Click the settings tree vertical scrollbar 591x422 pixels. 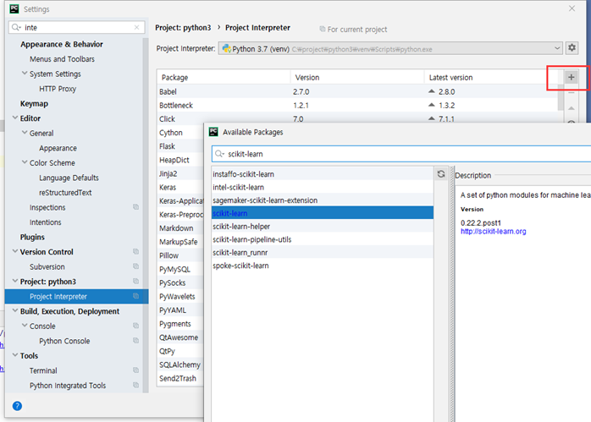(x=146, y=215)
